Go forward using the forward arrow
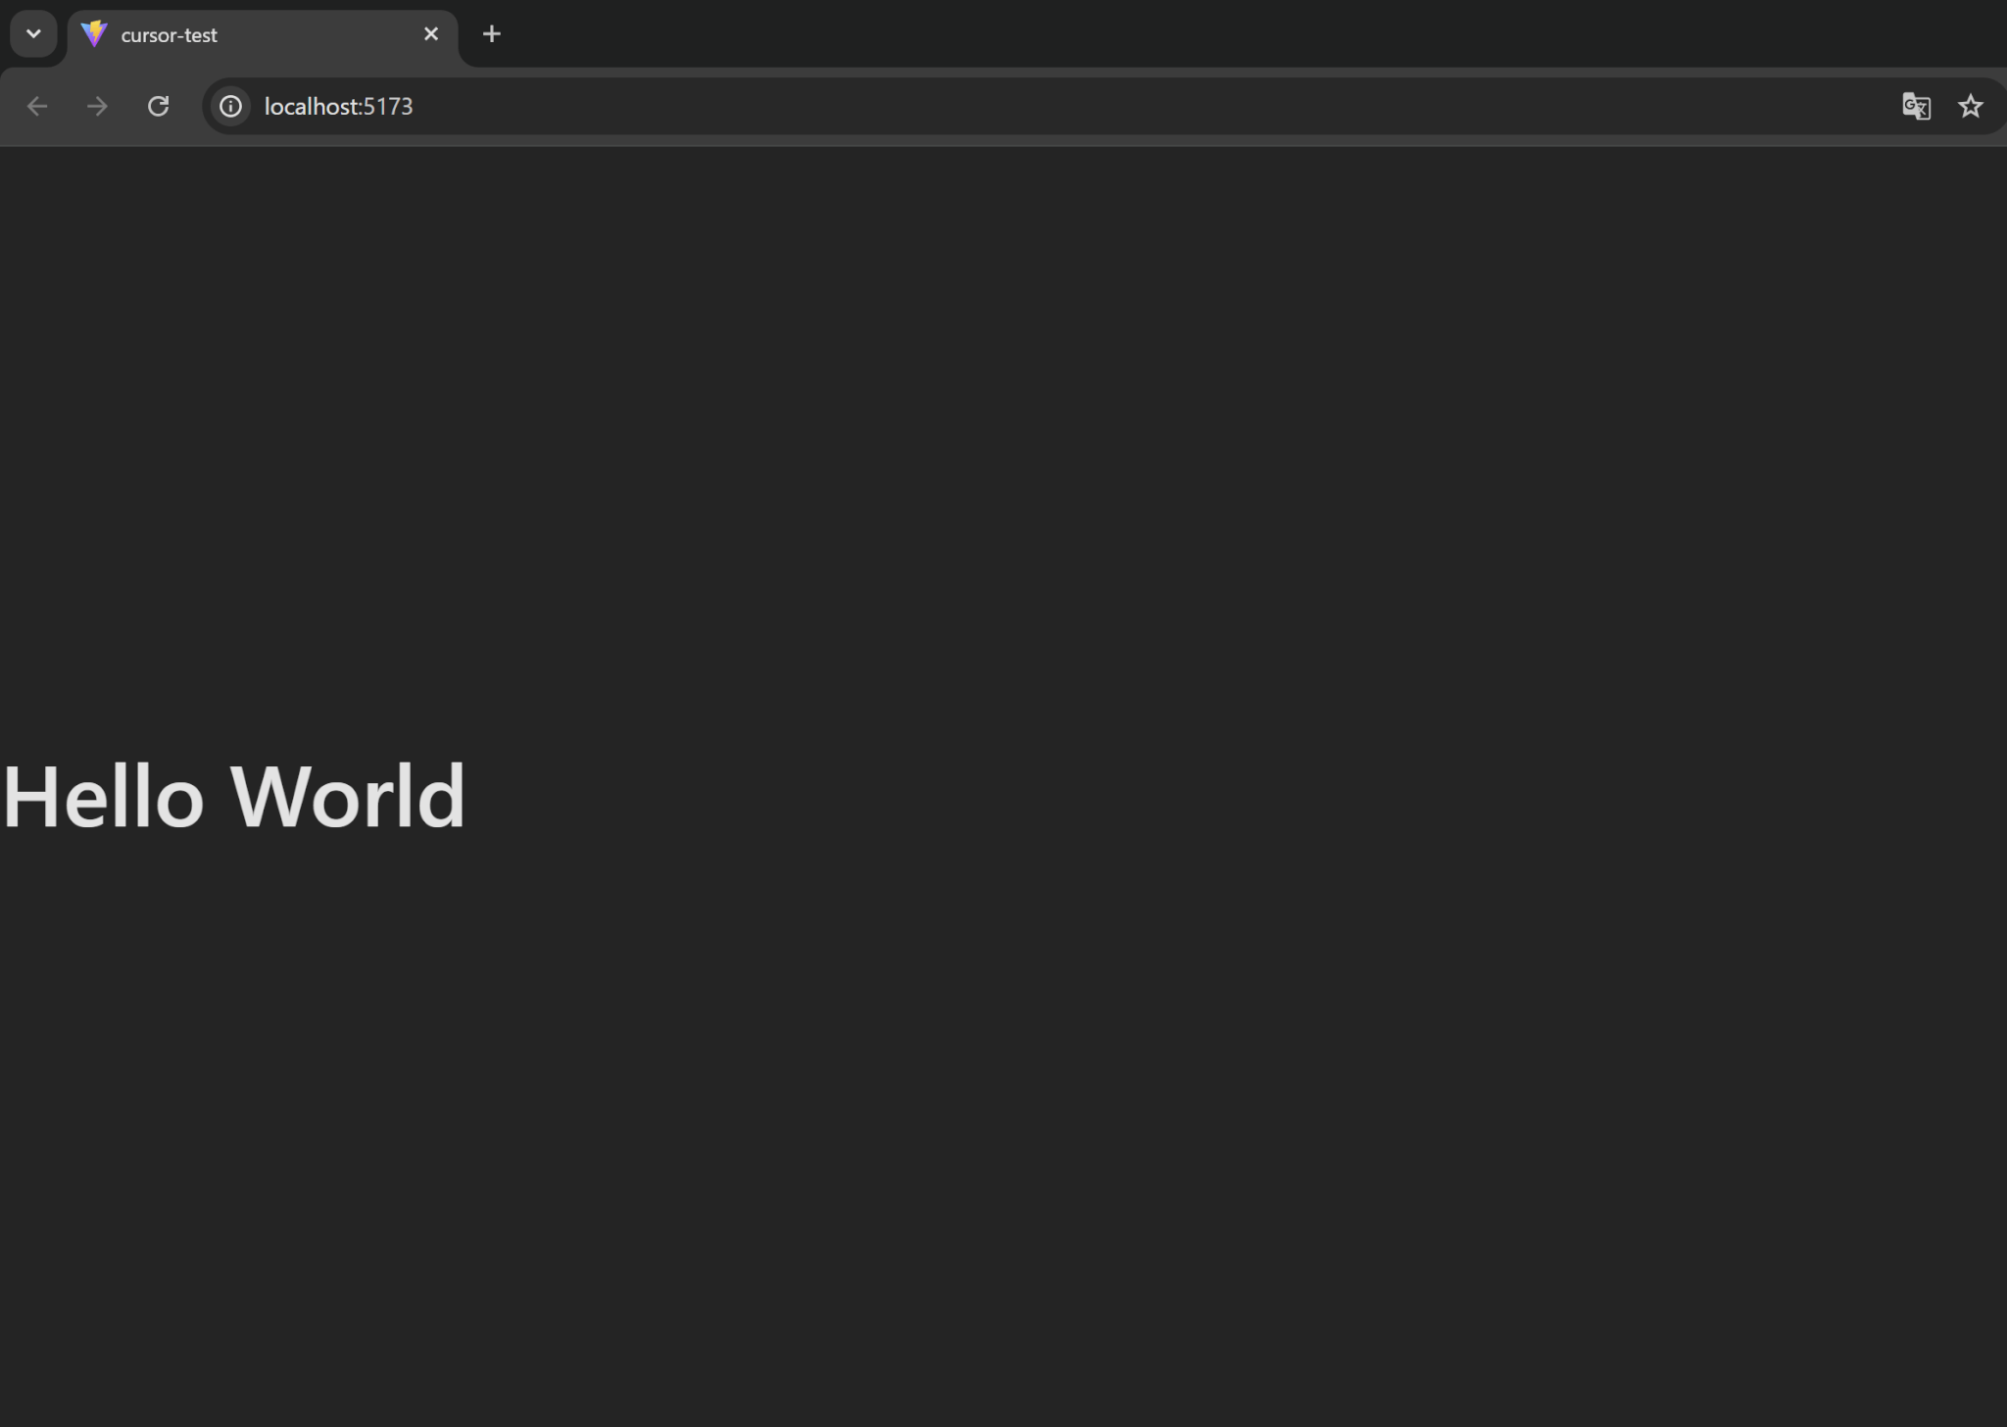The image size is (2007, 1427). pos(97,106)
